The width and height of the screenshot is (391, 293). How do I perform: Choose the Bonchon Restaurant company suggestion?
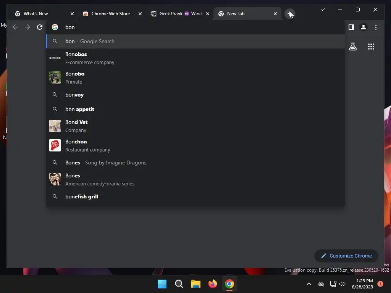click(195, 145)
